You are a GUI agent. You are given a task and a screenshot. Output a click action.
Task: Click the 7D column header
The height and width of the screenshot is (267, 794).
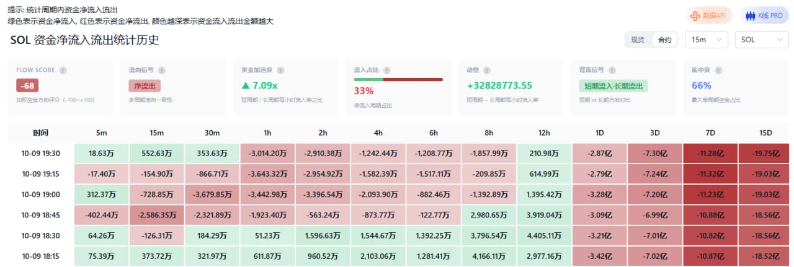click(x=710, y=133)
